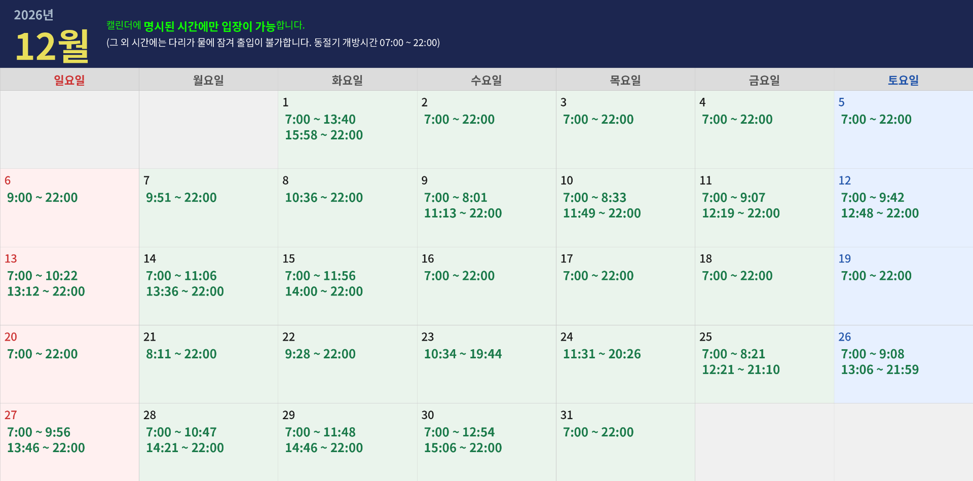Click the 8:11 ~ 22:00 time on the 21st

pos(181,354)
